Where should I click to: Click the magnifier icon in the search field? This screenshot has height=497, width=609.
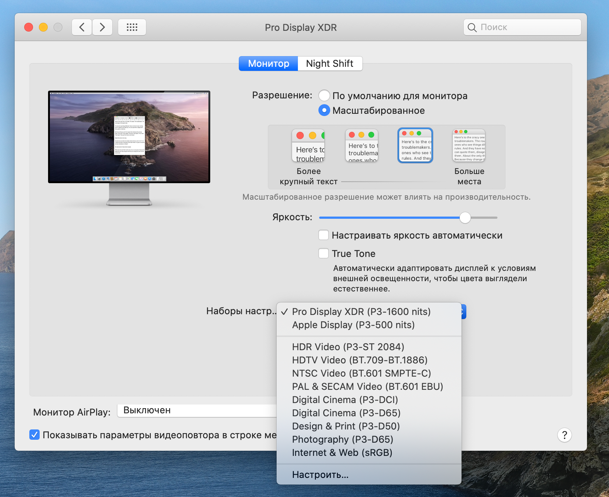click(472, 28)
